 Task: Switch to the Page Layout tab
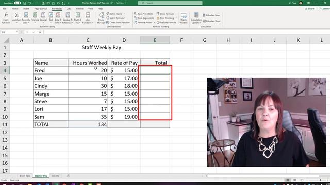click(x=40, y=9)
